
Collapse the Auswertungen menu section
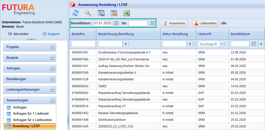[52, 100]
